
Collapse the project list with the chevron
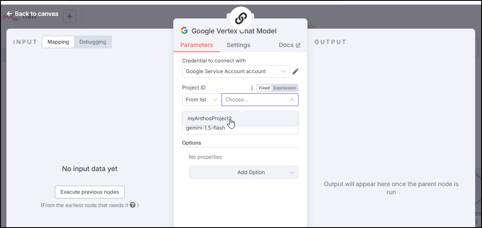point(292,100)
